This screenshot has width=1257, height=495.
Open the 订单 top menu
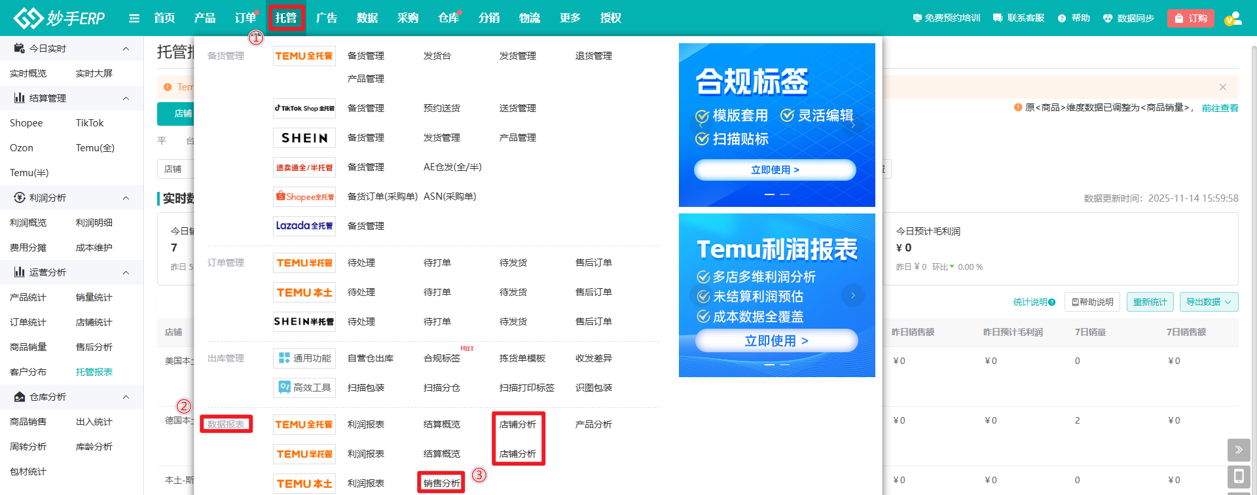[x=246, y=18]
